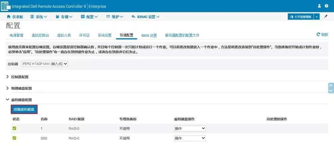Viewport: 334px width, 146px height.
Task: Click the 待处理的操作 column header
Action: (277, 119)
